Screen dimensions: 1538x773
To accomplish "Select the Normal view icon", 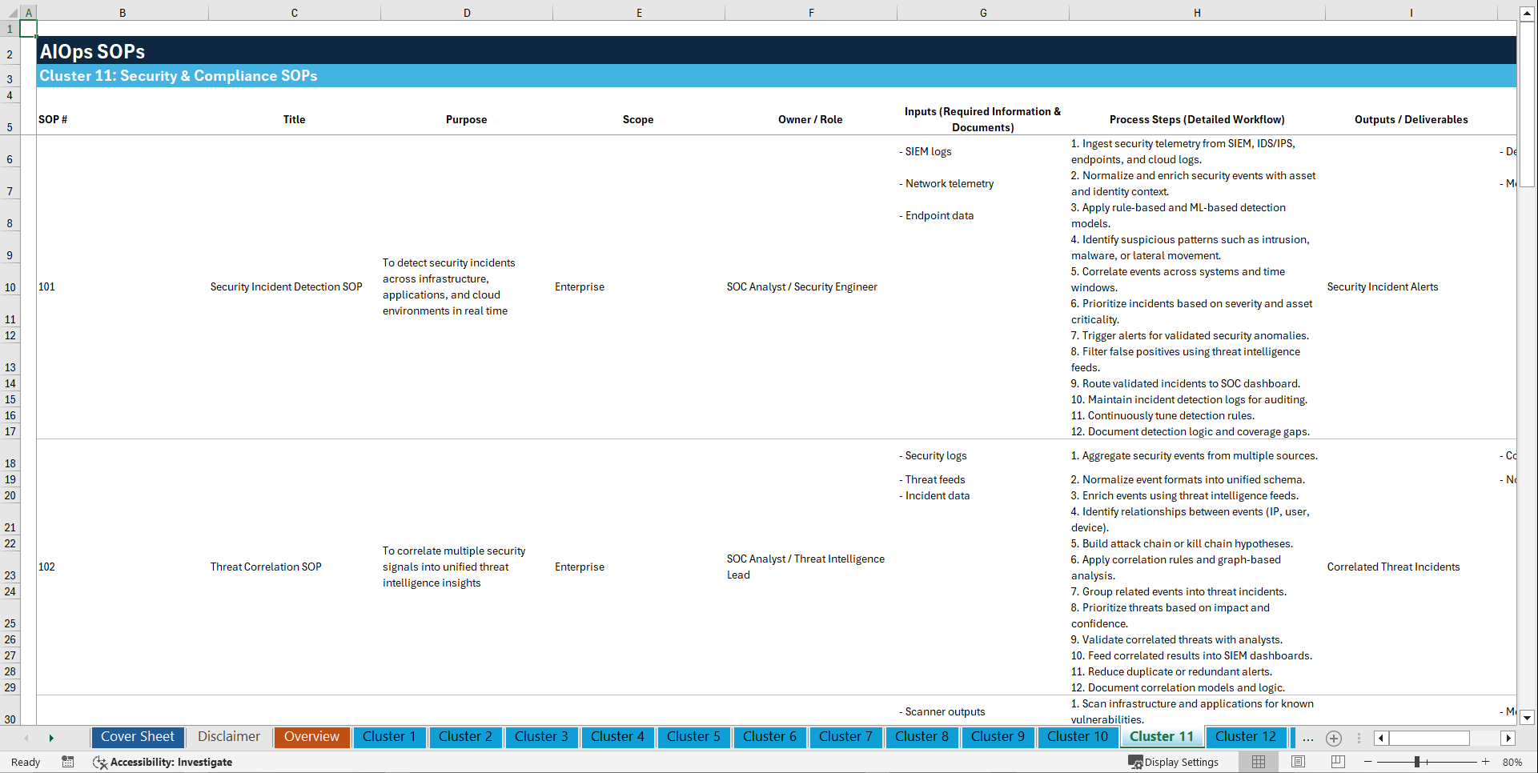I will click(x=1258, y=762).
